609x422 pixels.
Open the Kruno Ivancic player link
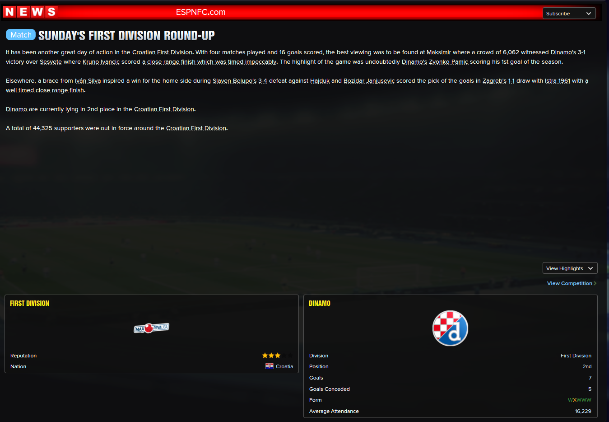pos(101,62)
